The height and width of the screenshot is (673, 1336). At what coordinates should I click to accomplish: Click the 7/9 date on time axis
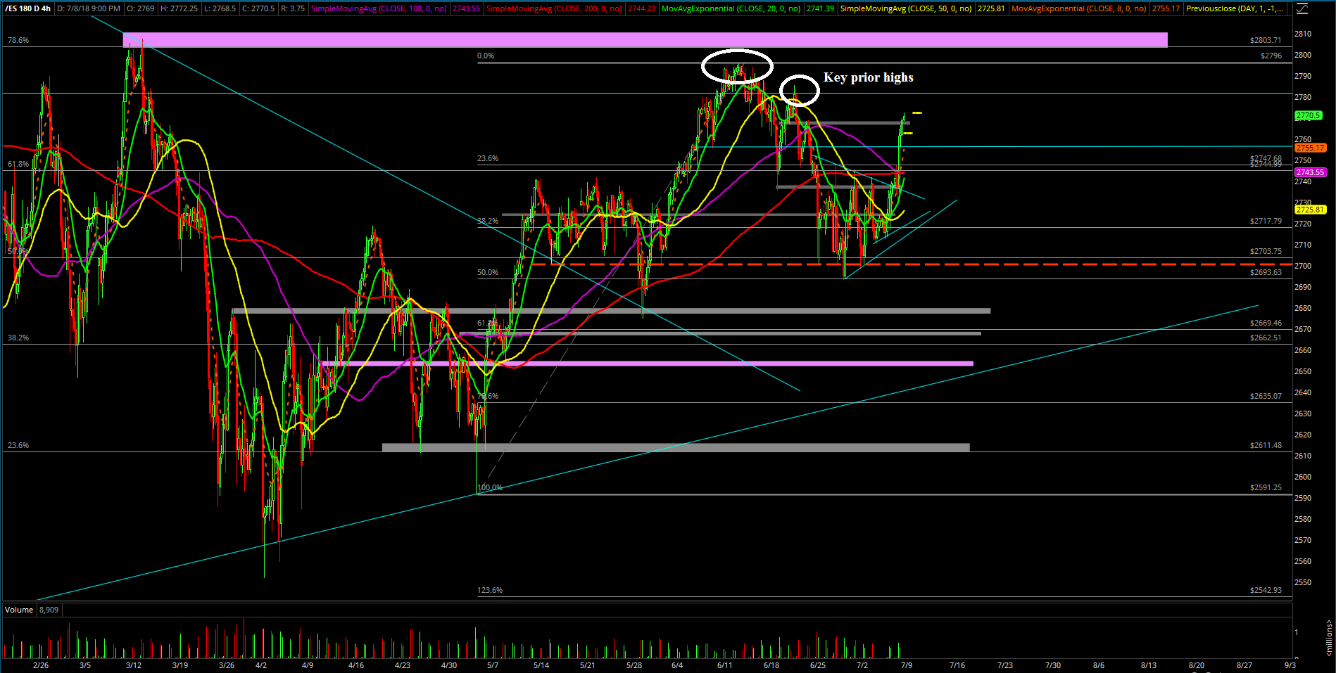point(907,665)
